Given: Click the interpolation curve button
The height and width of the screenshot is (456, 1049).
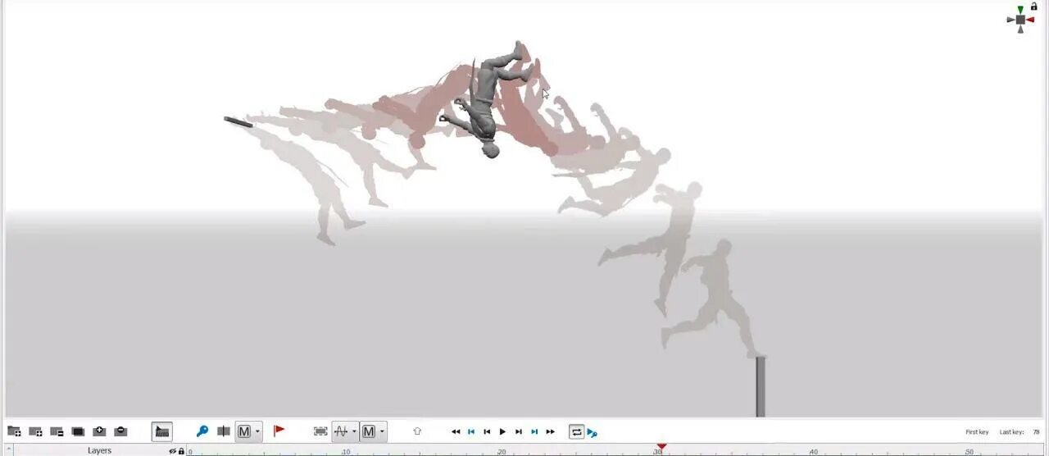Looking at the screenshot, I should click(x=342, y=431).
